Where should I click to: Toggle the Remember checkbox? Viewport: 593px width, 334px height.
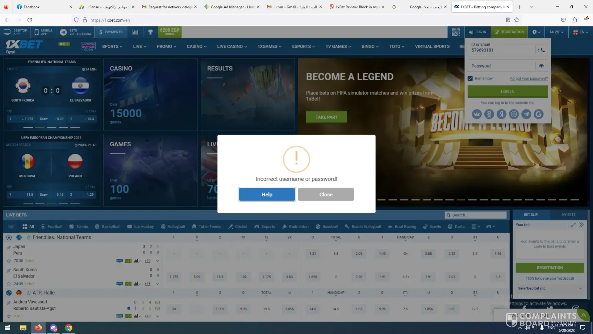coord(470,78)
